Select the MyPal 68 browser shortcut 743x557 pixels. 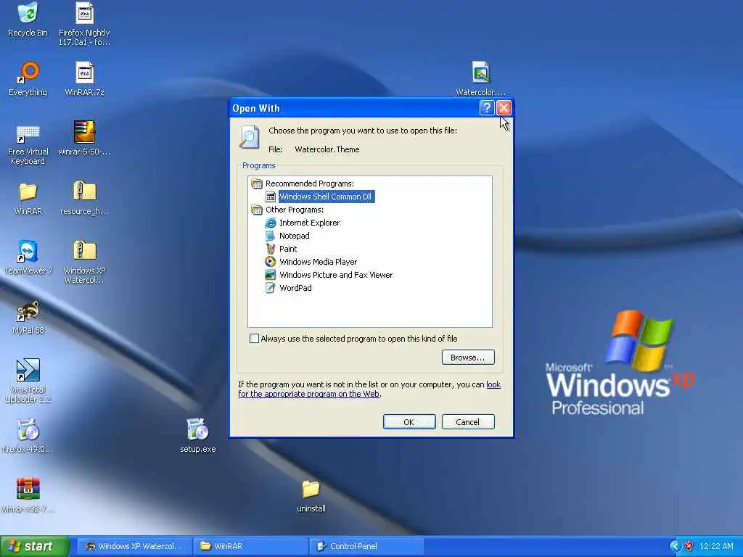pos(28,310)
